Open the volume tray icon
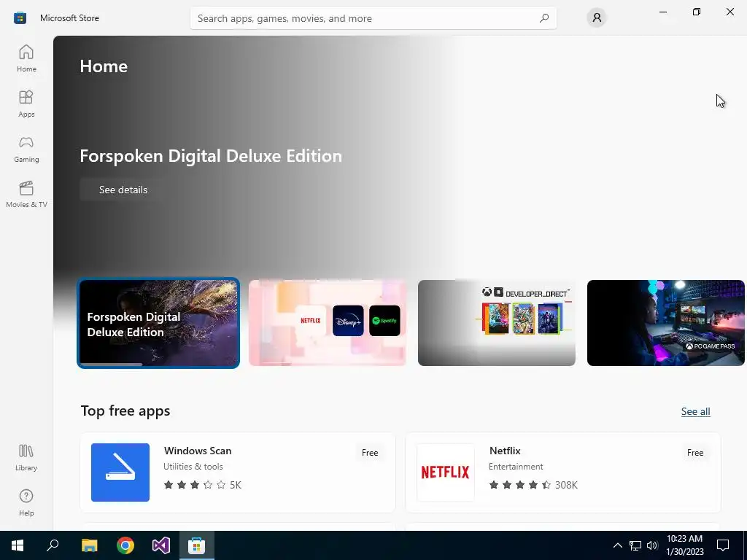747x560 pixels. pyautogui.click(x=652, y=545)
